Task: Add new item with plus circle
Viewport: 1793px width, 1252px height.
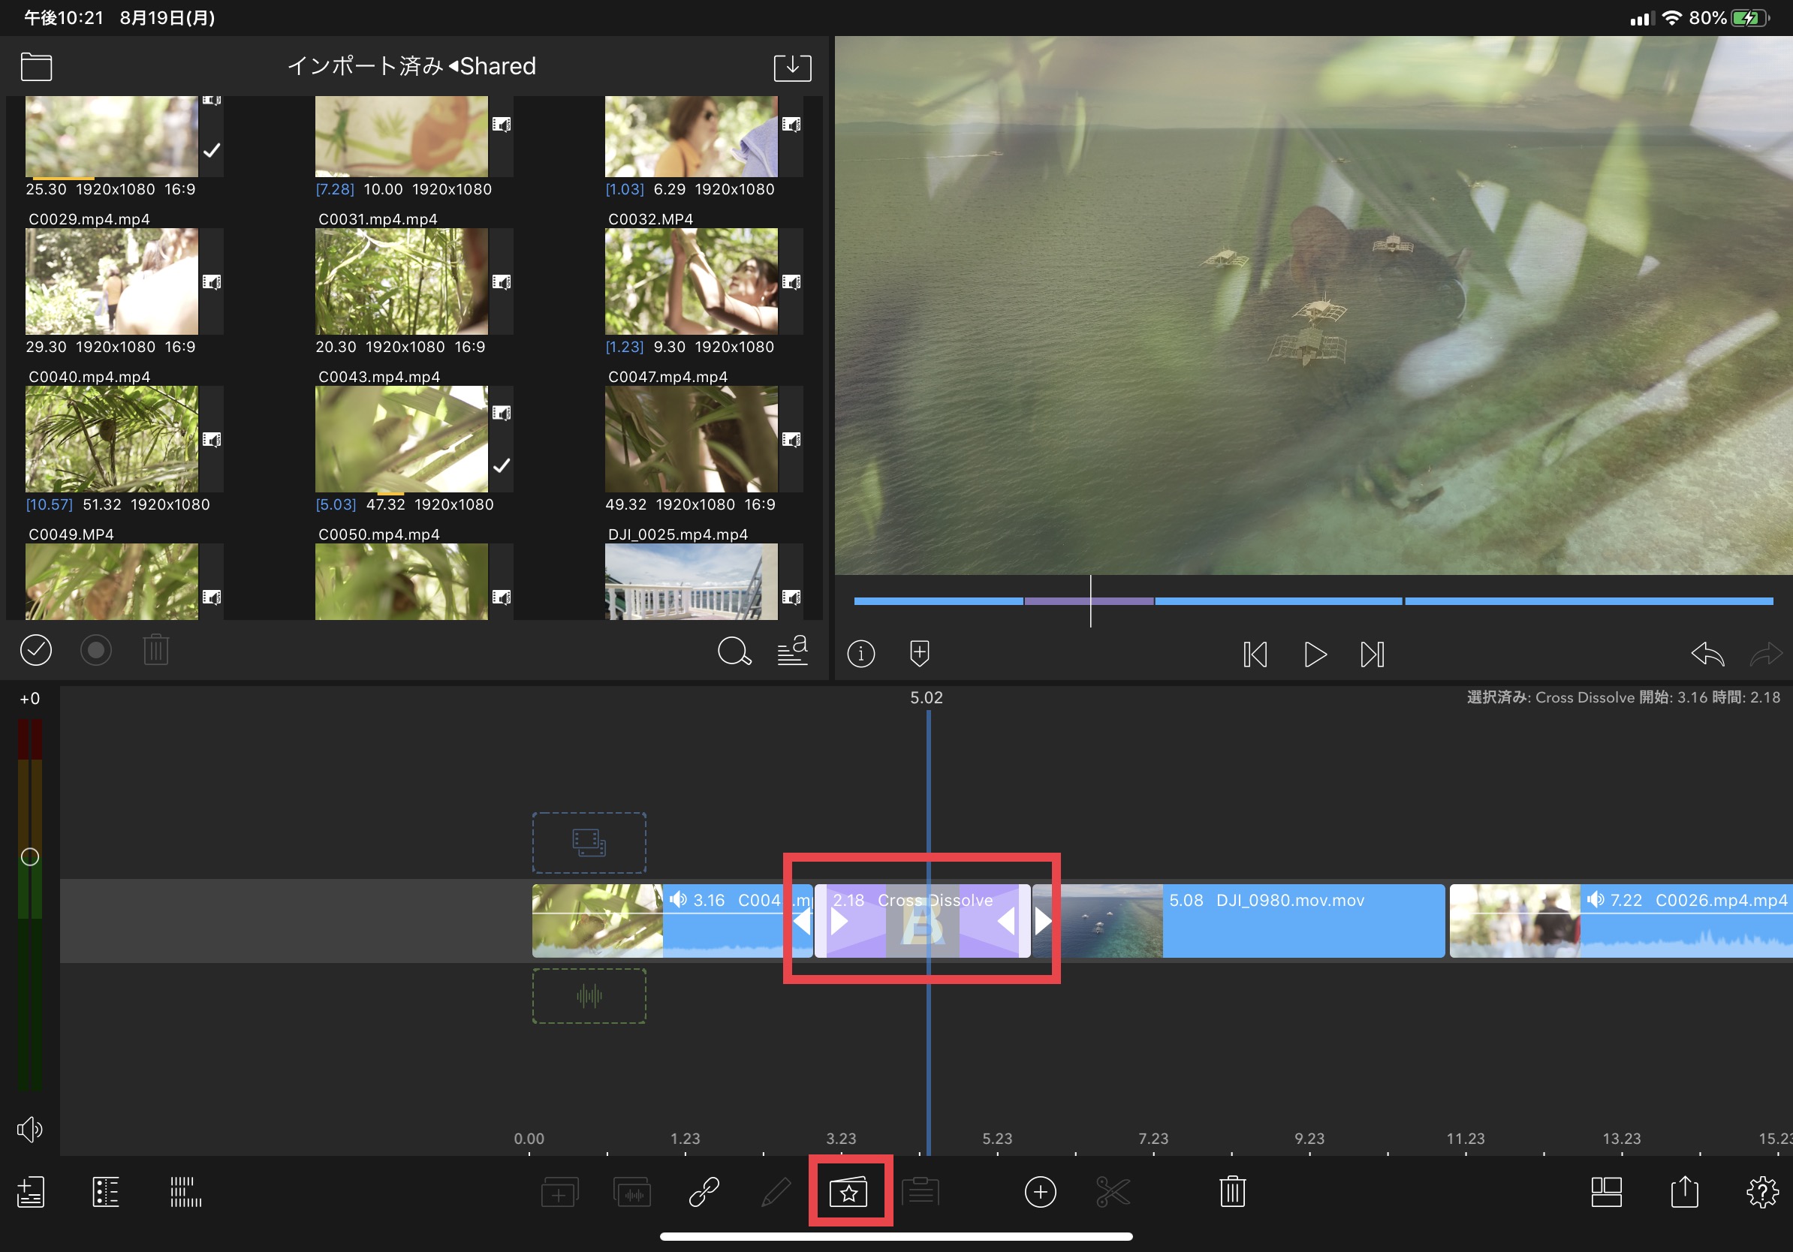Action: [1039, 1192]
